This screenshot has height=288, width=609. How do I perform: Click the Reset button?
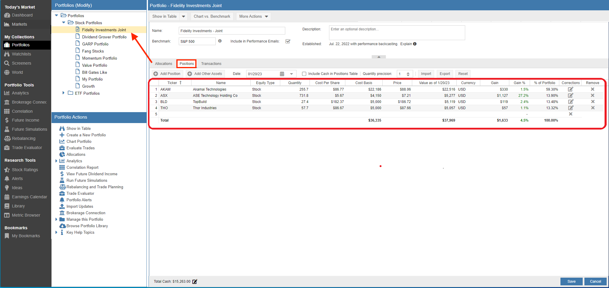tap(463, 74)
